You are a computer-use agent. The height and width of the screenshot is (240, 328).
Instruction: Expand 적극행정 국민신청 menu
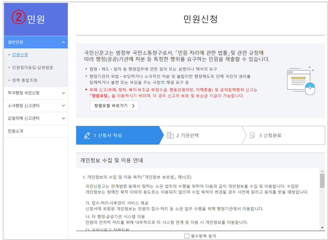tap(63, 93)
